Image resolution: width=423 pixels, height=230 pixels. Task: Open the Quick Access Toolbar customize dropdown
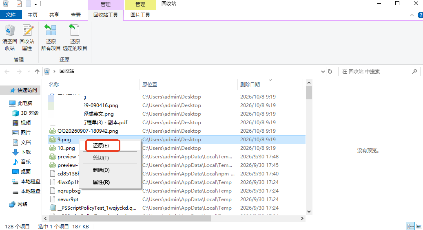[x=35, y=4]
